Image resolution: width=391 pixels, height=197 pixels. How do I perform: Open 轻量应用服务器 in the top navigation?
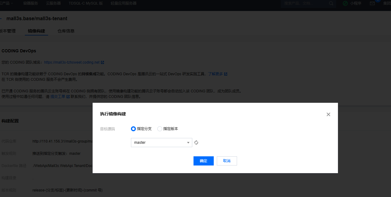point(124,3)
